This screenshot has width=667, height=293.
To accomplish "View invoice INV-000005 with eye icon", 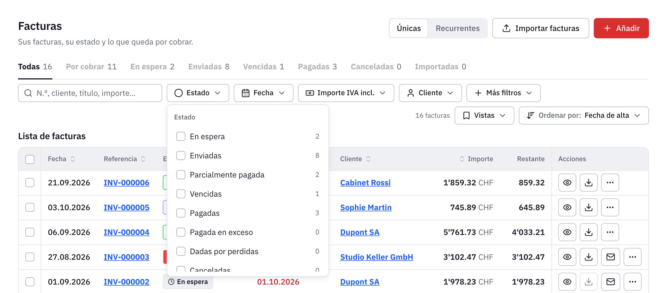I will click(x=567, y=207).
